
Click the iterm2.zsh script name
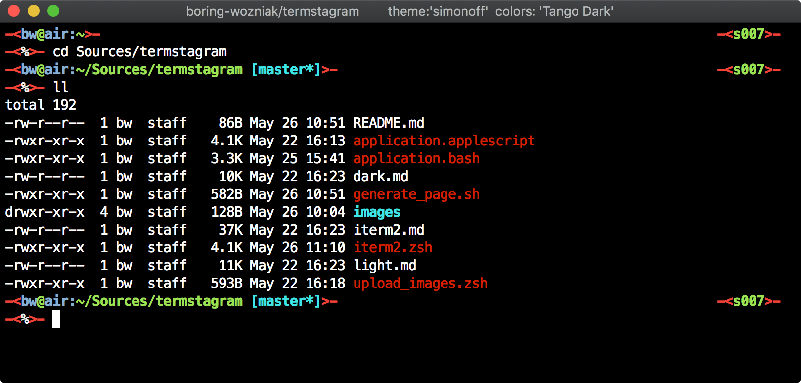393,247
